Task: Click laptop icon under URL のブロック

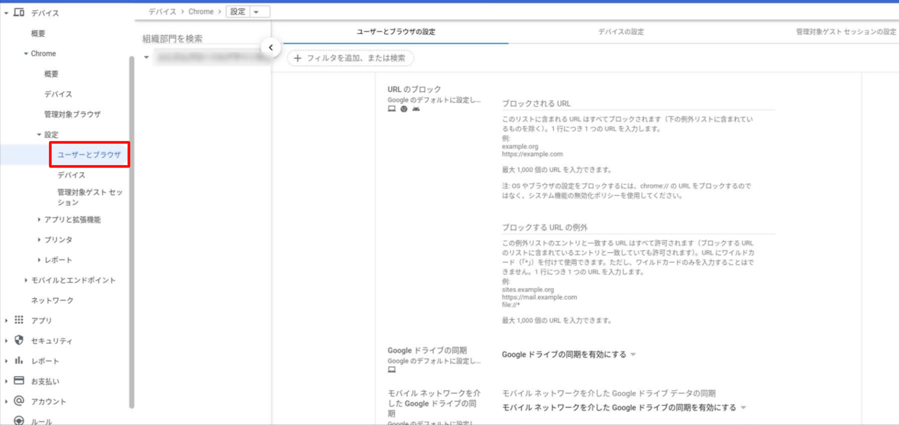Action: [391, 109]
